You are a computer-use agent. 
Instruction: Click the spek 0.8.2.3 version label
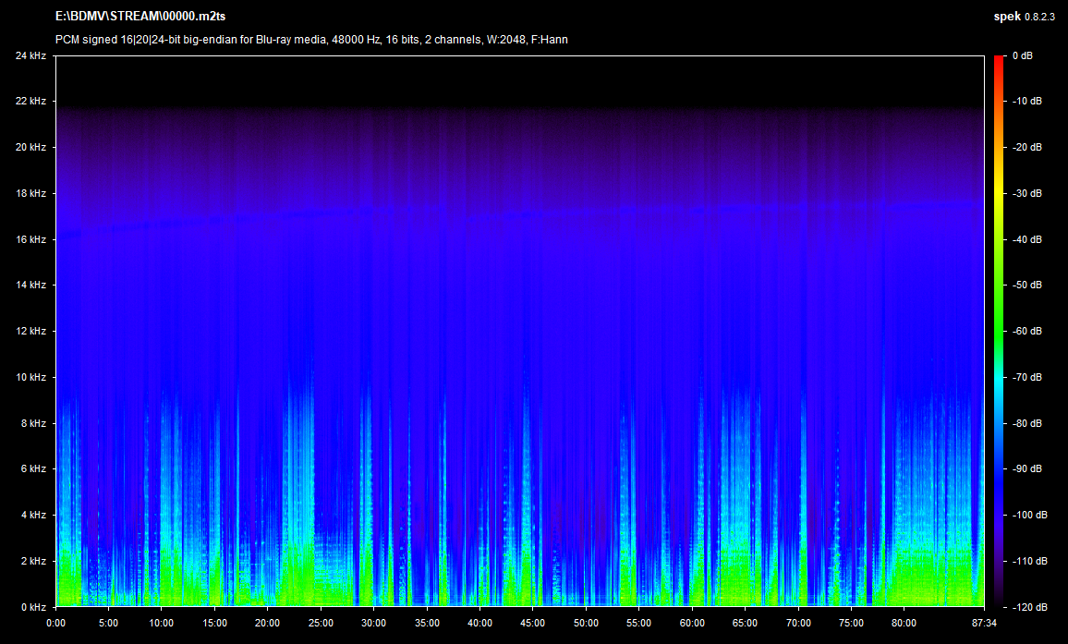point(1026,17)
